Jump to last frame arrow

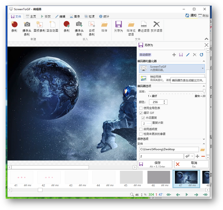coord(205,194)
